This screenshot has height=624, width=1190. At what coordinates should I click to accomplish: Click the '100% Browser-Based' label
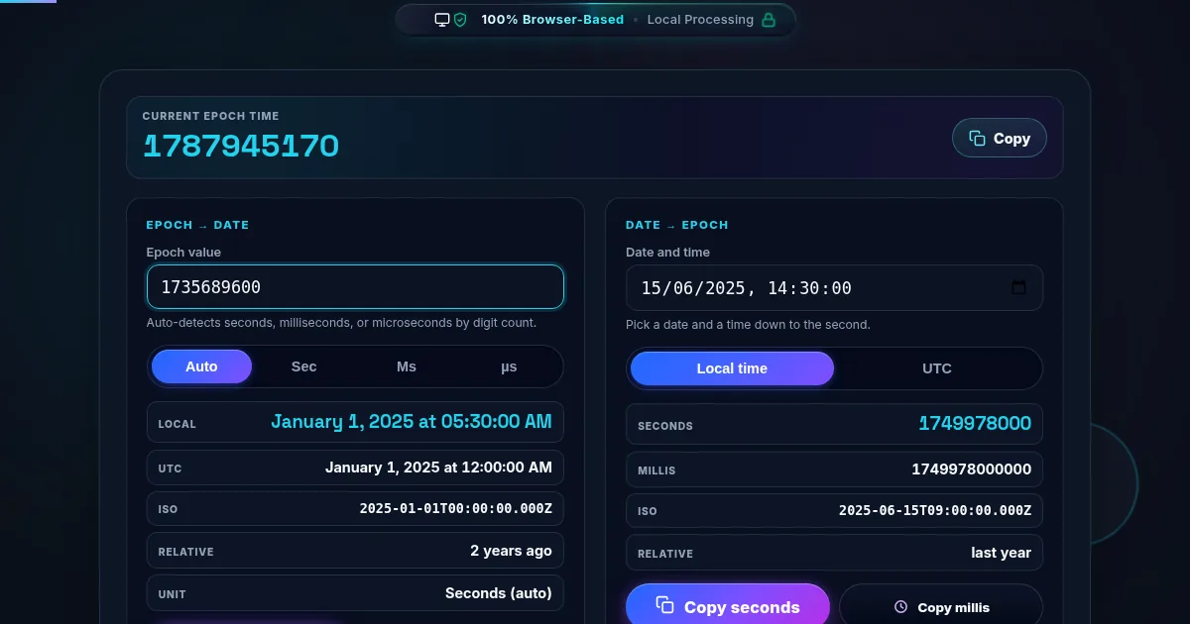click(x=552, y=20)
